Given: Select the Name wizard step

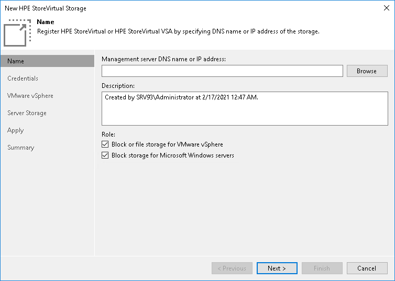Looking at the screenshot, I should pos(16,61).
